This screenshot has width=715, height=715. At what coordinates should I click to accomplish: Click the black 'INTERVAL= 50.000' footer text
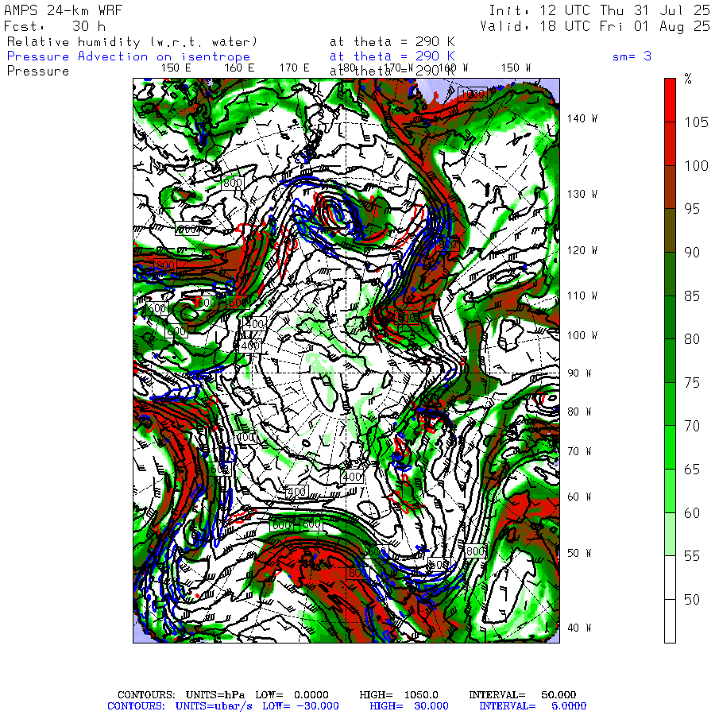523,695
